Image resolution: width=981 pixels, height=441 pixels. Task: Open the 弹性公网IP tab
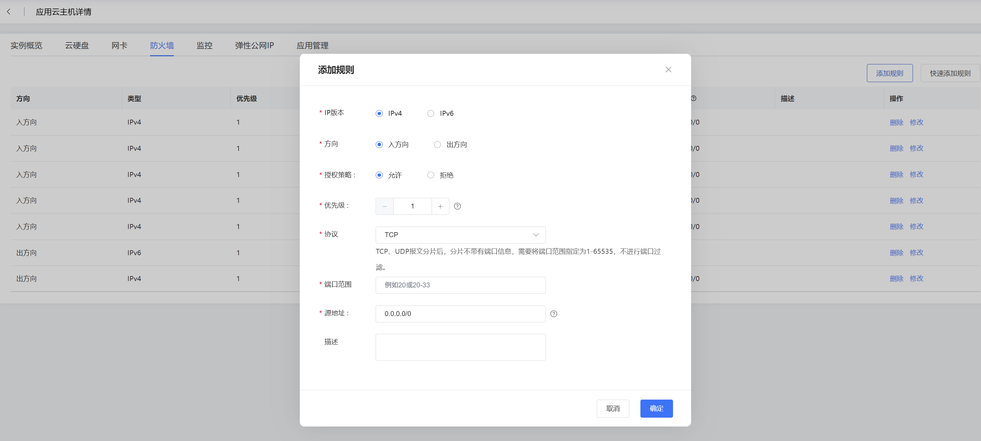pos(254,46)
